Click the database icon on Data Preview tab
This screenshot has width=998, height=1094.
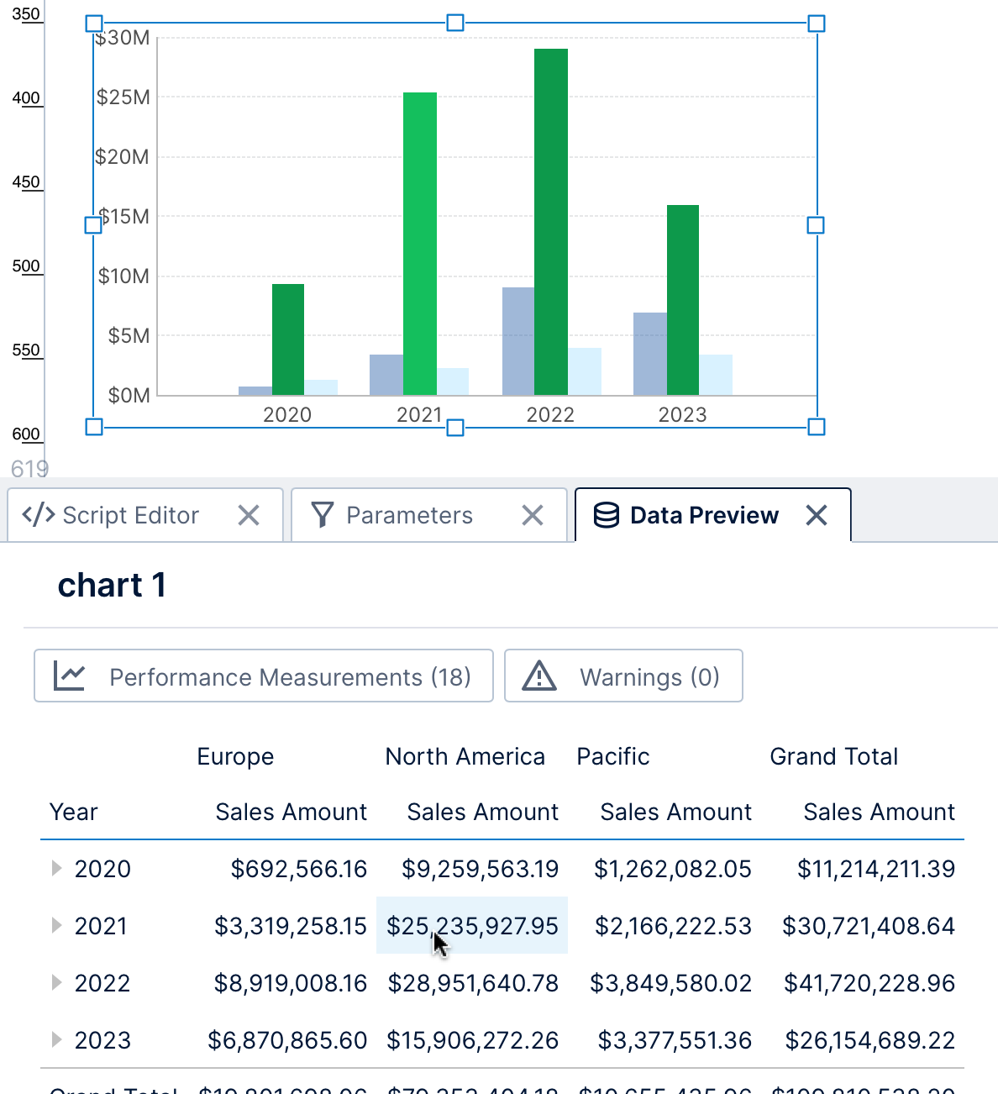point(607,514)
